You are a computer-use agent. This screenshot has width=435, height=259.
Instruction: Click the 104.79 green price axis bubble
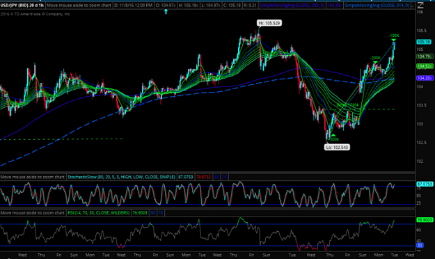424,56
